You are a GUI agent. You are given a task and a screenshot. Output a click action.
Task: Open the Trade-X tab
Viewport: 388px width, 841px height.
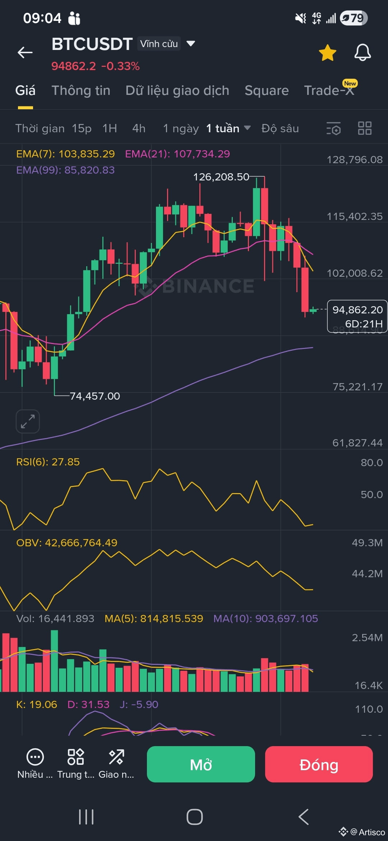pos(329,91)
